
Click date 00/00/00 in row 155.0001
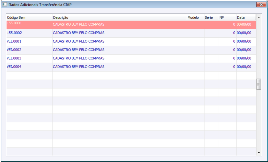point(244,24)
